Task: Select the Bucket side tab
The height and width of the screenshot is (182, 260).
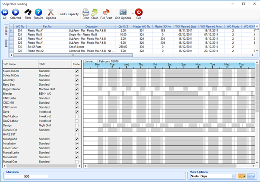Action: tap(6, 30)
